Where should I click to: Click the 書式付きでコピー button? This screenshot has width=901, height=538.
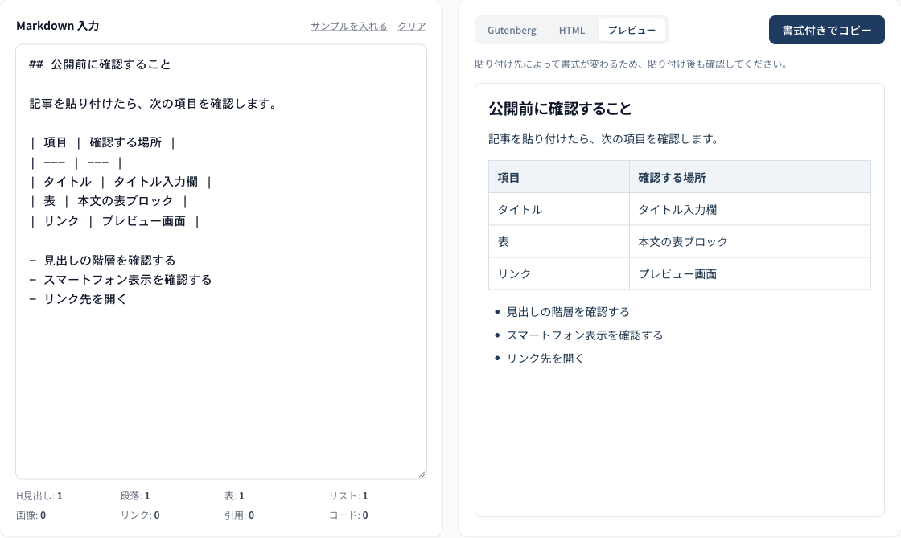tap(826, 30)
